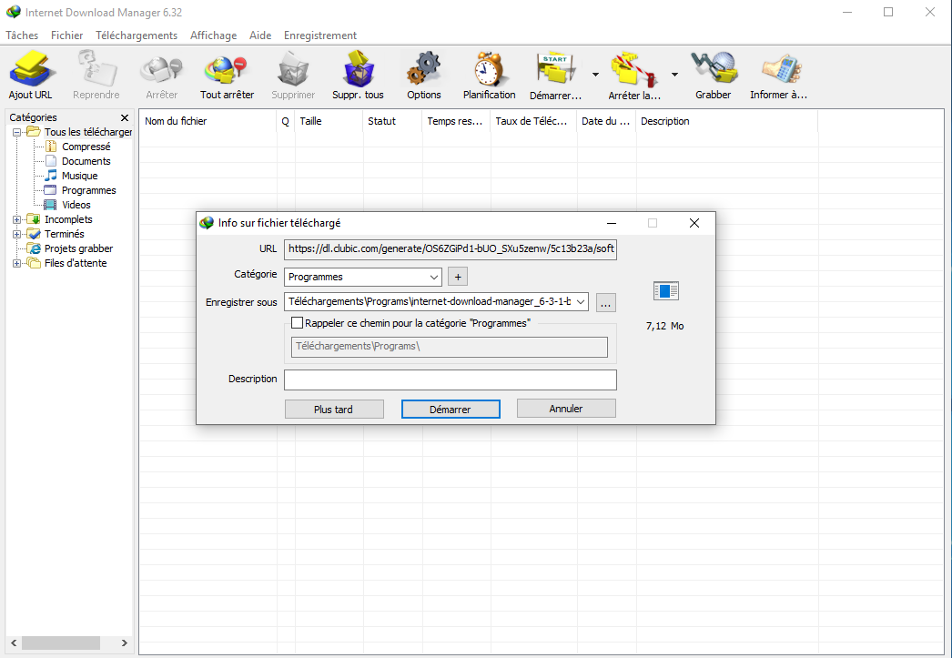Open the Catégorie dropdown list
Image resolution: width=952 pixels, height=658 pixels.
[x=433, y=277]
